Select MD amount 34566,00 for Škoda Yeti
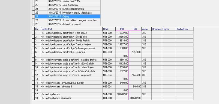The width and height of the screenshot is (219, 104). [122, 37]
